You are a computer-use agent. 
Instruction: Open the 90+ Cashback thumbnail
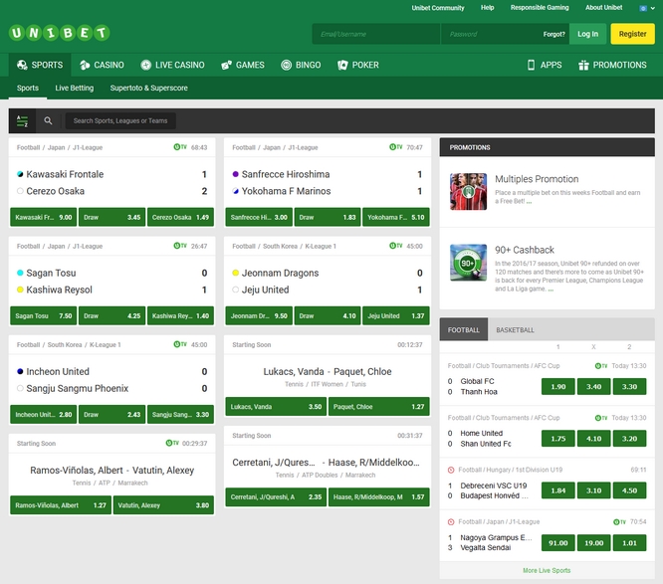pos(468,263)
